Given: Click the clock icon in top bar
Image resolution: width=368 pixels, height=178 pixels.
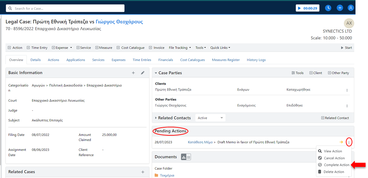Looking at the screenshot, I should point(328,8).
